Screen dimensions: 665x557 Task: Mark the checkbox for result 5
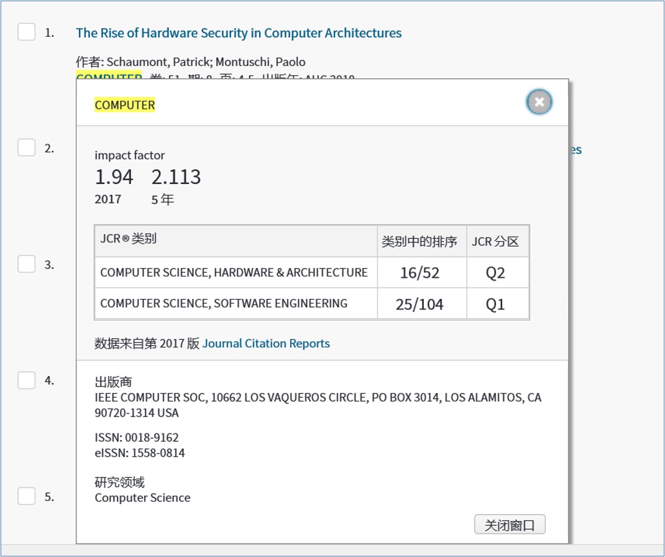pos(26,496)
